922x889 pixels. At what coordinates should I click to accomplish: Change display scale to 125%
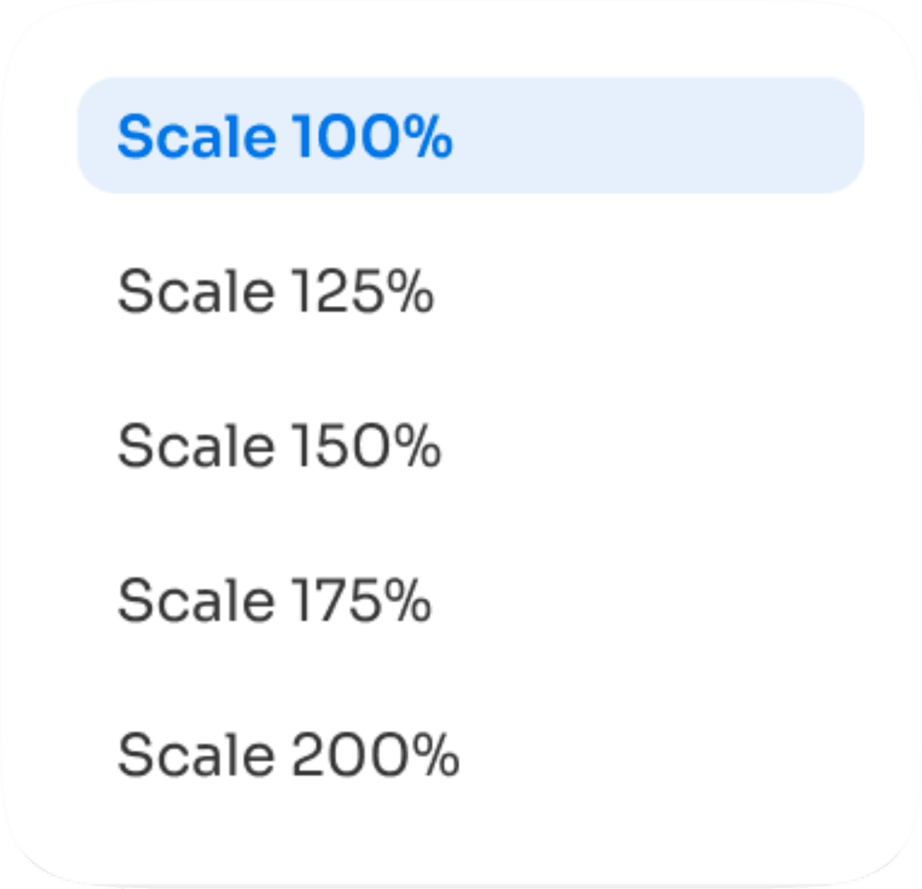(x=276, y=291)
